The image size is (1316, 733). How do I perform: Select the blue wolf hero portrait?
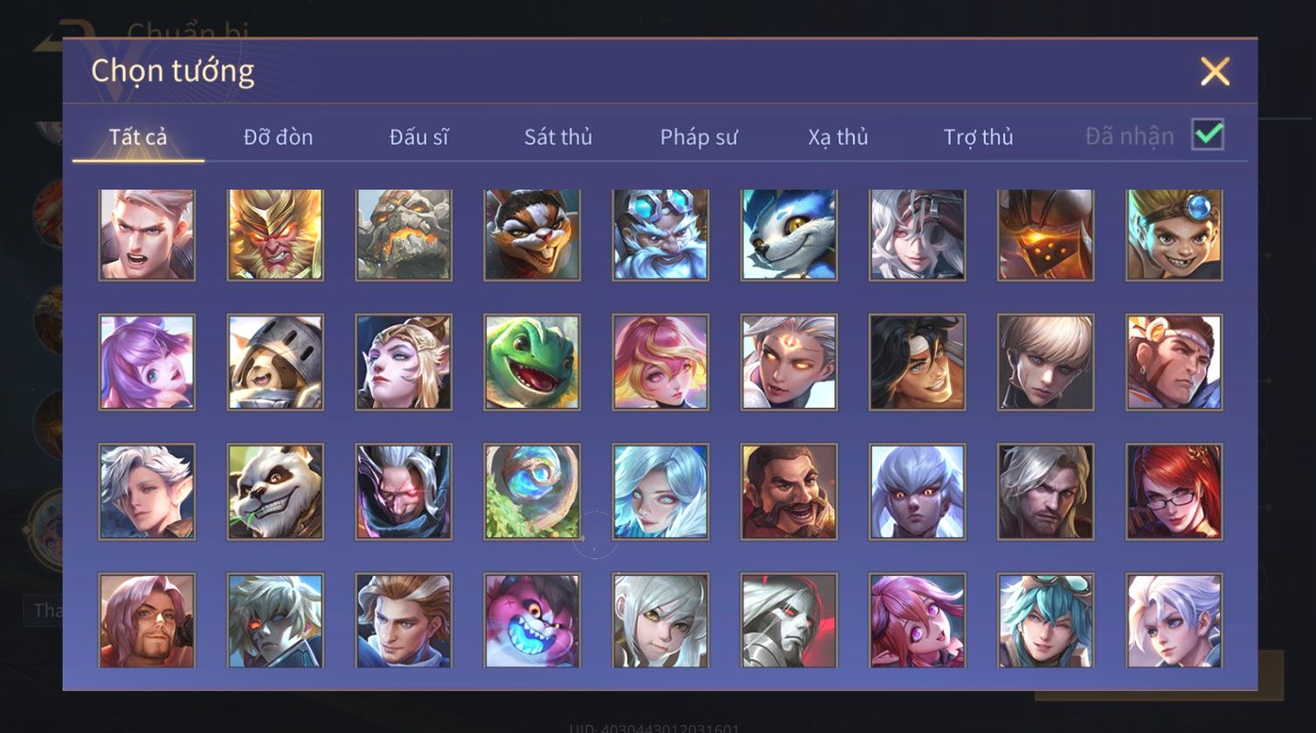pyautogui.click(x=789, y=235)
